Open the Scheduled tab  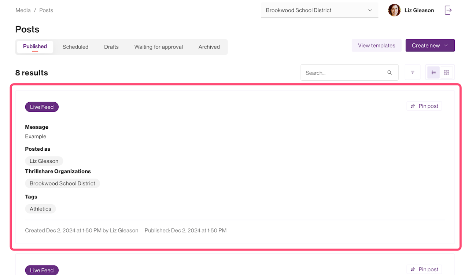75,47
